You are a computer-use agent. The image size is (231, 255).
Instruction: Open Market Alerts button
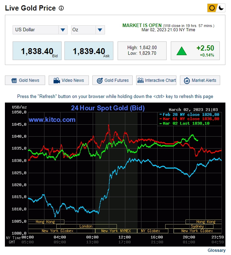200,80
